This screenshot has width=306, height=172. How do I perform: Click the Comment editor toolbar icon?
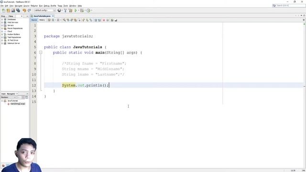pyautogui.click(x=112, y=20)
